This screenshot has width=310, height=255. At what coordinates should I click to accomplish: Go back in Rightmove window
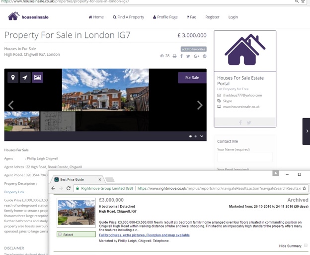click(53, 188)
